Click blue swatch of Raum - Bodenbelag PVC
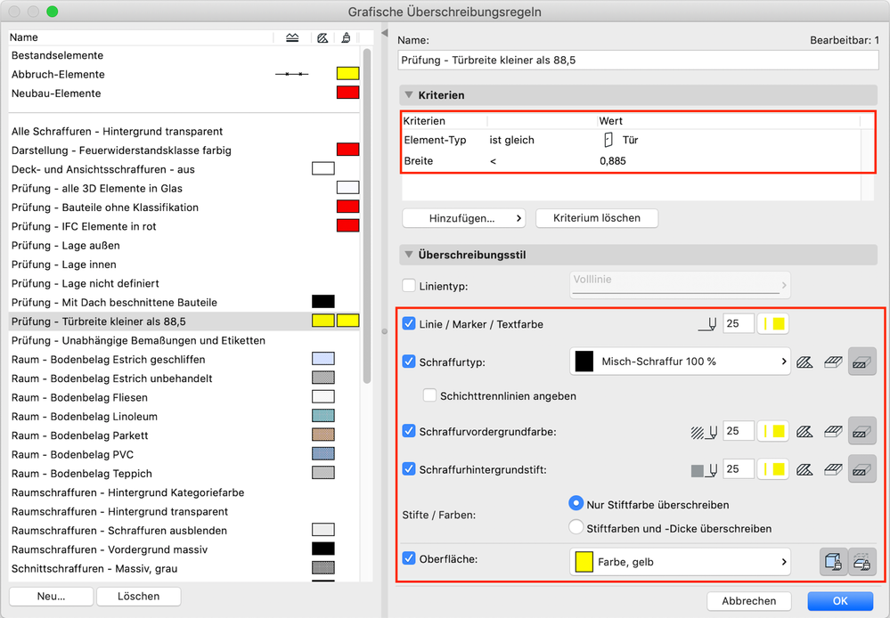 click(323, 454)
